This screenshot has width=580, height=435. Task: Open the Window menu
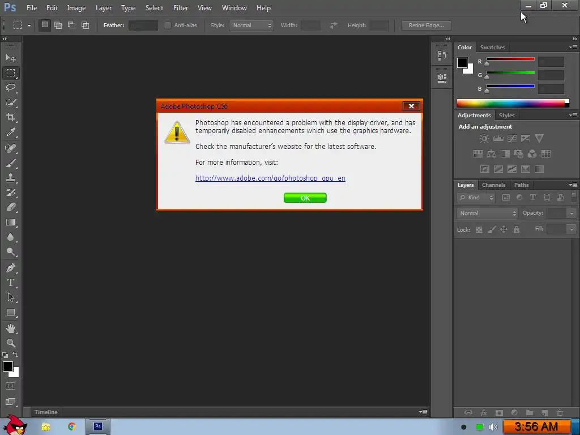[234, 8]
